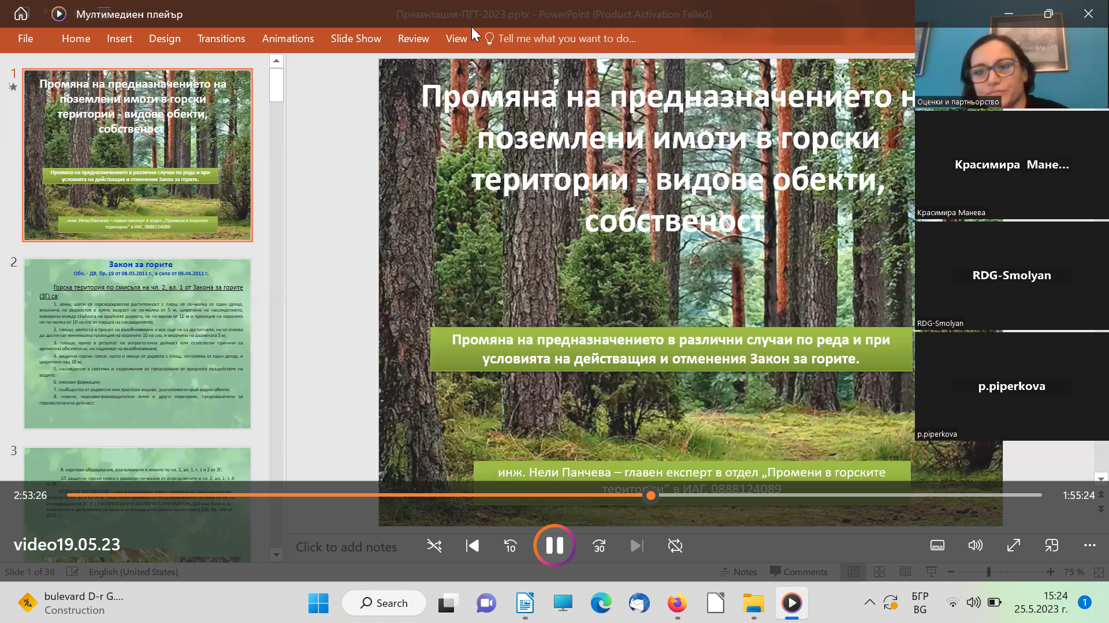Show hidden system tray icons chevron
This screenshot has height=623, width=1109.
point(869,603)
